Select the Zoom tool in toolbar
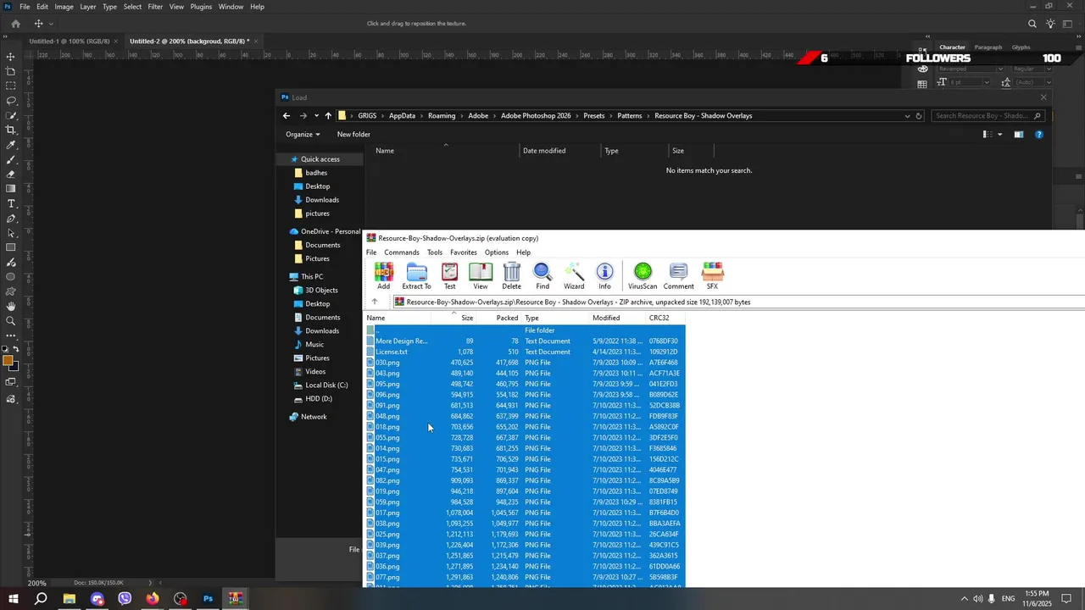 (11, 321)
